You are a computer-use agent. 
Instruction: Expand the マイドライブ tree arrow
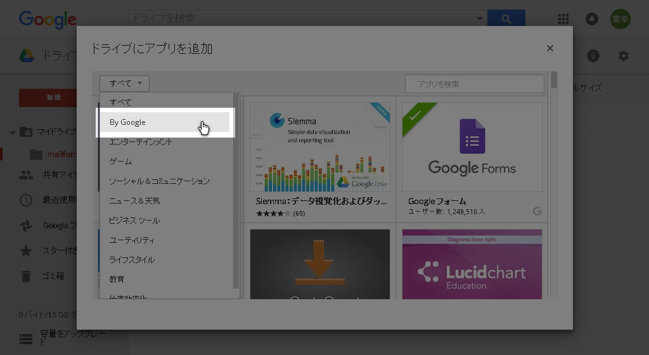point(13,132)
